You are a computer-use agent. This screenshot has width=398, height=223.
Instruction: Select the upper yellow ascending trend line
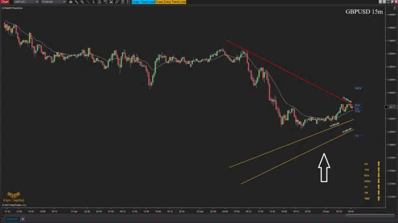(x=291, y=144)
